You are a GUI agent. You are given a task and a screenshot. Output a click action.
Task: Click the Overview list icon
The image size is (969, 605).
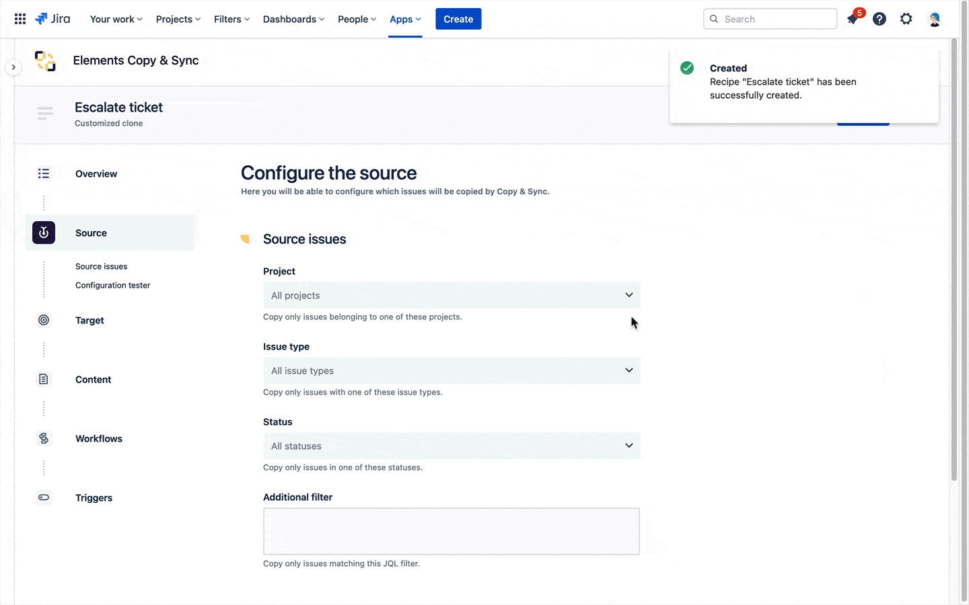click(x=43, y=173)
